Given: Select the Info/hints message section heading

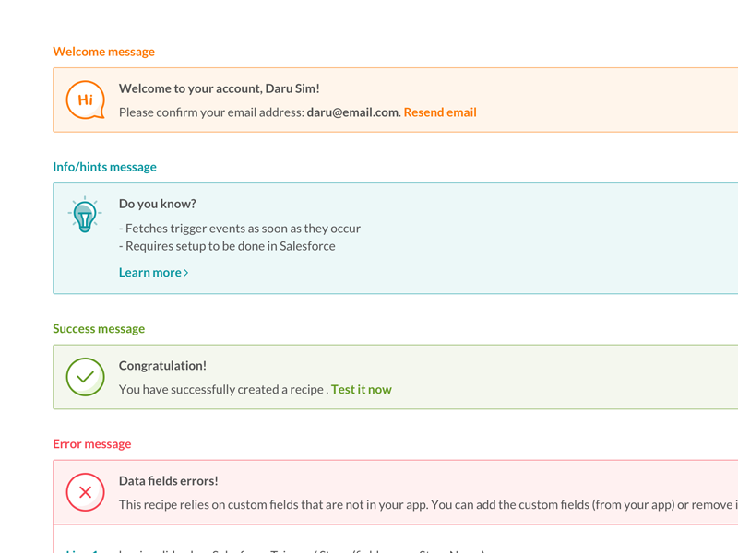Looking at the screenshot, I should tap(105, 167).
